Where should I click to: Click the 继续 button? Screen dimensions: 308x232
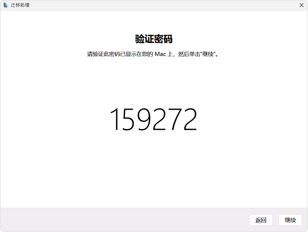click(x=290, y=220)
